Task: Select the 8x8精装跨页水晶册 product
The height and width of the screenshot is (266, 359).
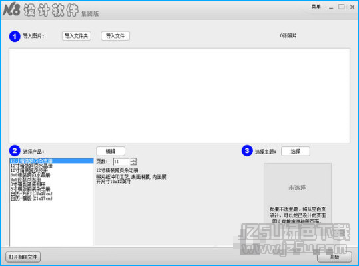Action: pos(52,175)
